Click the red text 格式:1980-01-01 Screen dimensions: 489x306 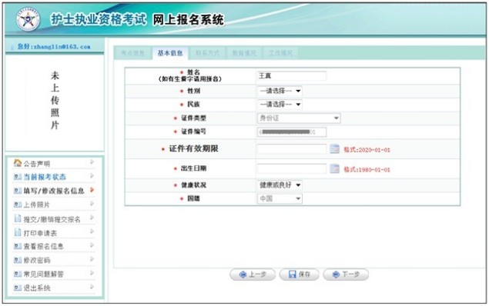tap(367, 170)
